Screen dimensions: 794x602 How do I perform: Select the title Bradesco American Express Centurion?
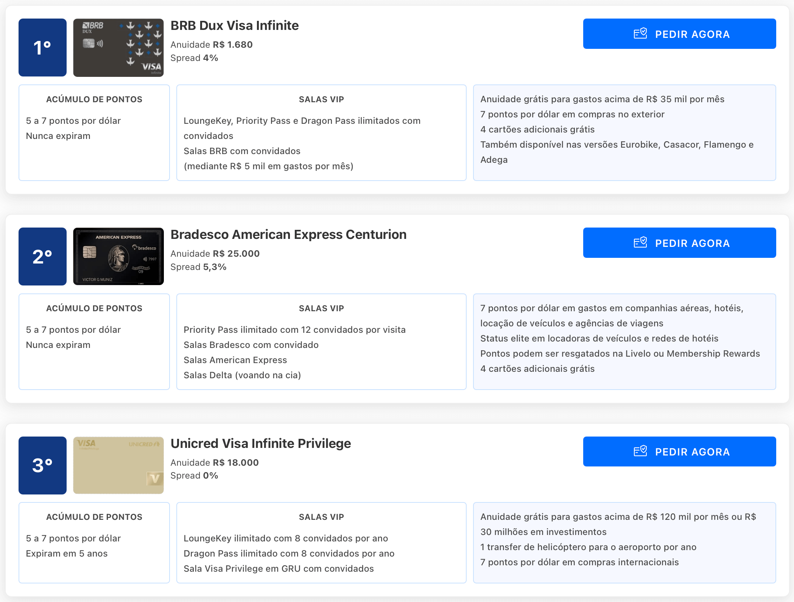click(288, 234)
